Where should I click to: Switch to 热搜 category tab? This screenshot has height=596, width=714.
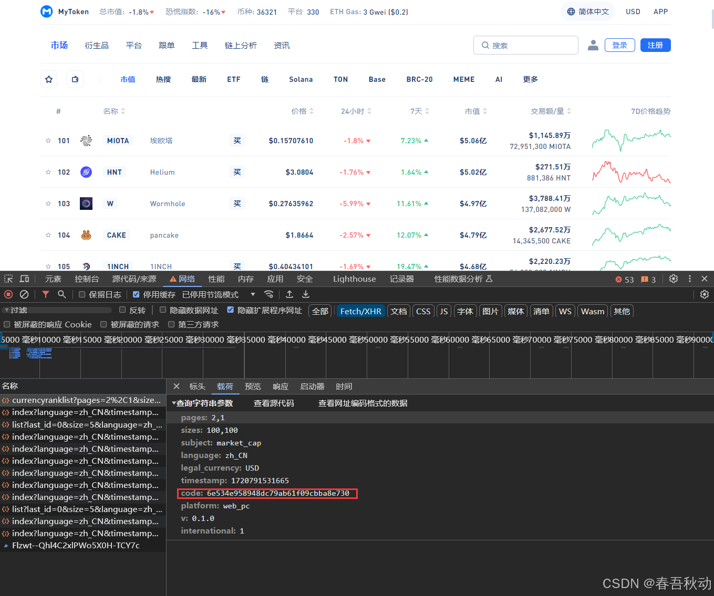tap(163, 79)
